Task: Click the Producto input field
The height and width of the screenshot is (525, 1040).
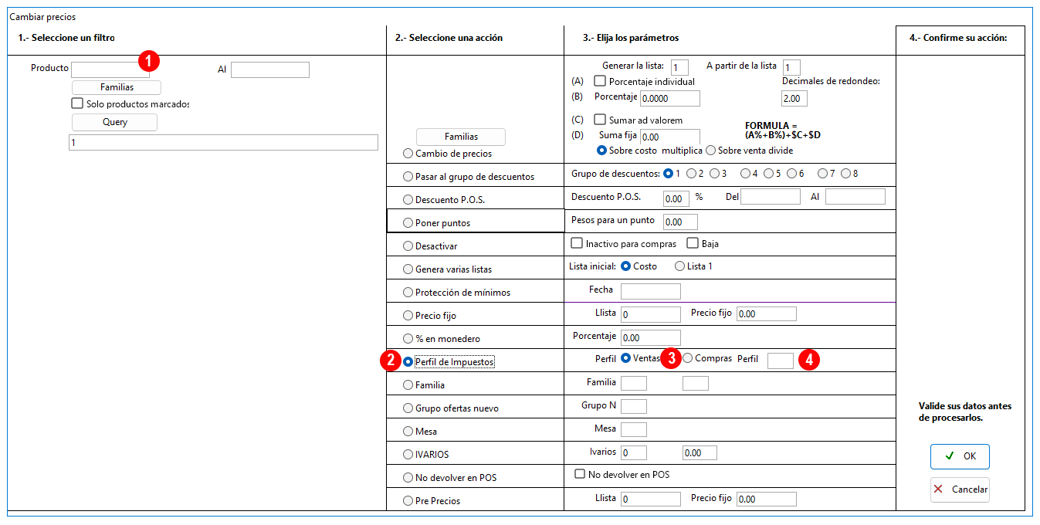Action: point(110,70)
